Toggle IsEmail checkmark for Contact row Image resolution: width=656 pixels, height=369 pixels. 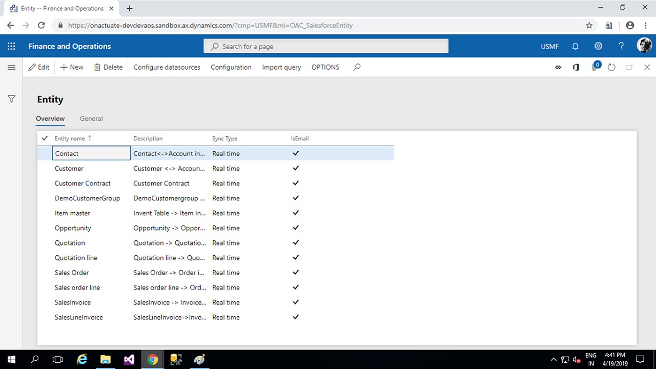[x=295, y=153]
